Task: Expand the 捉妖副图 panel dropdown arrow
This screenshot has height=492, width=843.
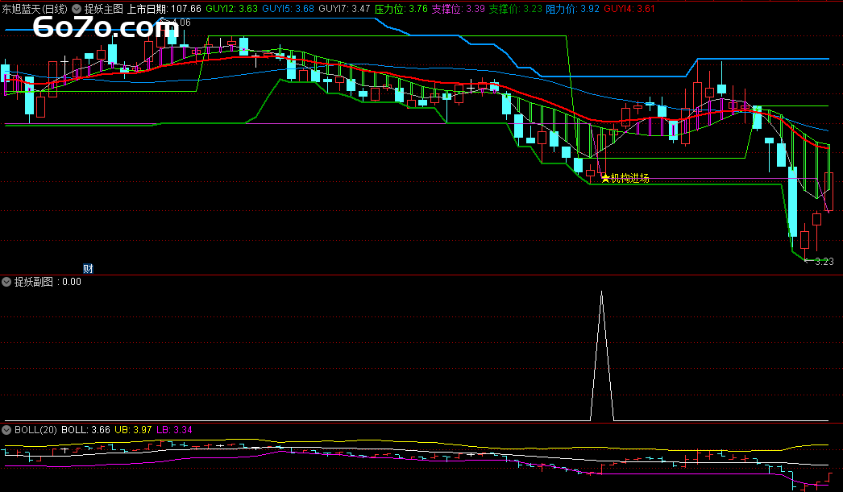Action: pos(6,282)
